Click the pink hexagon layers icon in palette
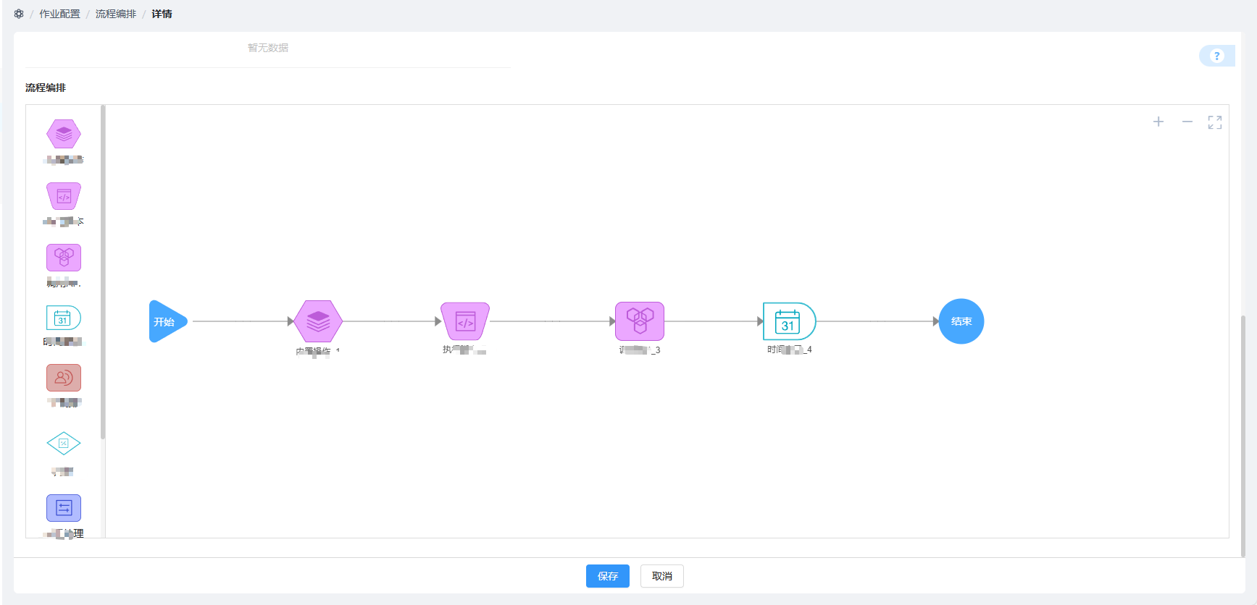This screenshot has width=1257, height=605. pos(64,134)
